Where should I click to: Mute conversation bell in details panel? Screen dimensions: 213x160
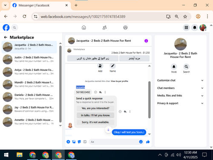(174, 67)
